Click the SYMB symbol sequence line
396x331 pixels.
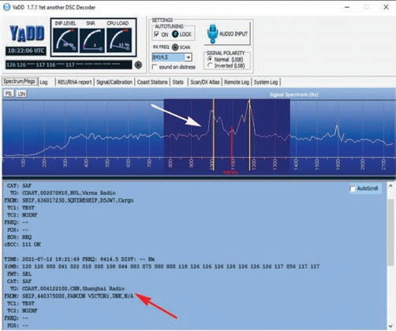coord(162,266)
